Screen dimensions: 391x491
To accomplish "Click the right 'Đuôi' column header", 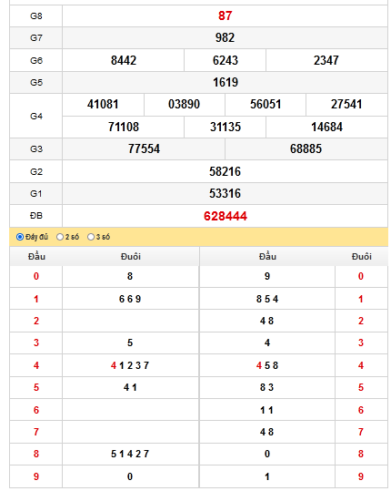I will (x=362, y=257).
